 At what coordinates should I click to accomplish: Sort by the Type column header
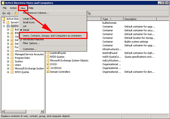click(112, 19)
